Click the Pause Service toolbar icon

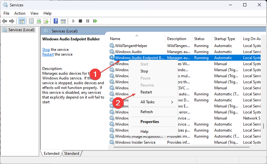88,21
